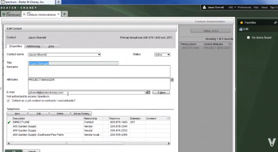Toggle default as job contact checkbox
The image size is (278, 152).
click(9, 101)
